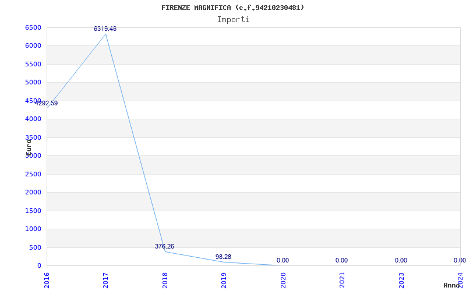Image resolution: width=466 pixels, height=291 pixels.
Task: Select the 6319.46 peak data label
Action: click(105, 29)
